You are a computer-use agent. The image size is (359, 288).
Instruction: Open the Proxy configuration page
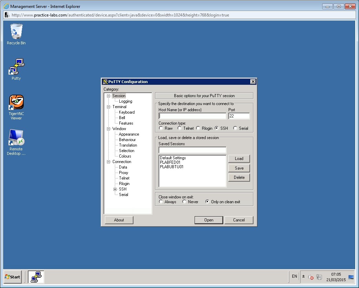123,173
